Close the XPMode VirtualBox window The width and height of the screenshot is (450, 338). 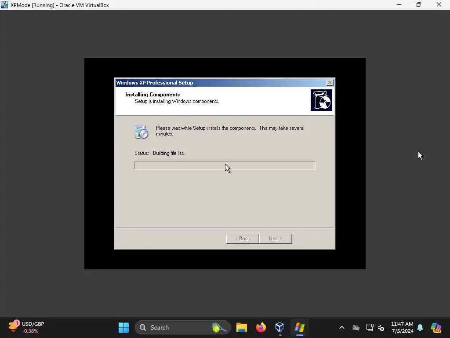[x=439, y=5]
